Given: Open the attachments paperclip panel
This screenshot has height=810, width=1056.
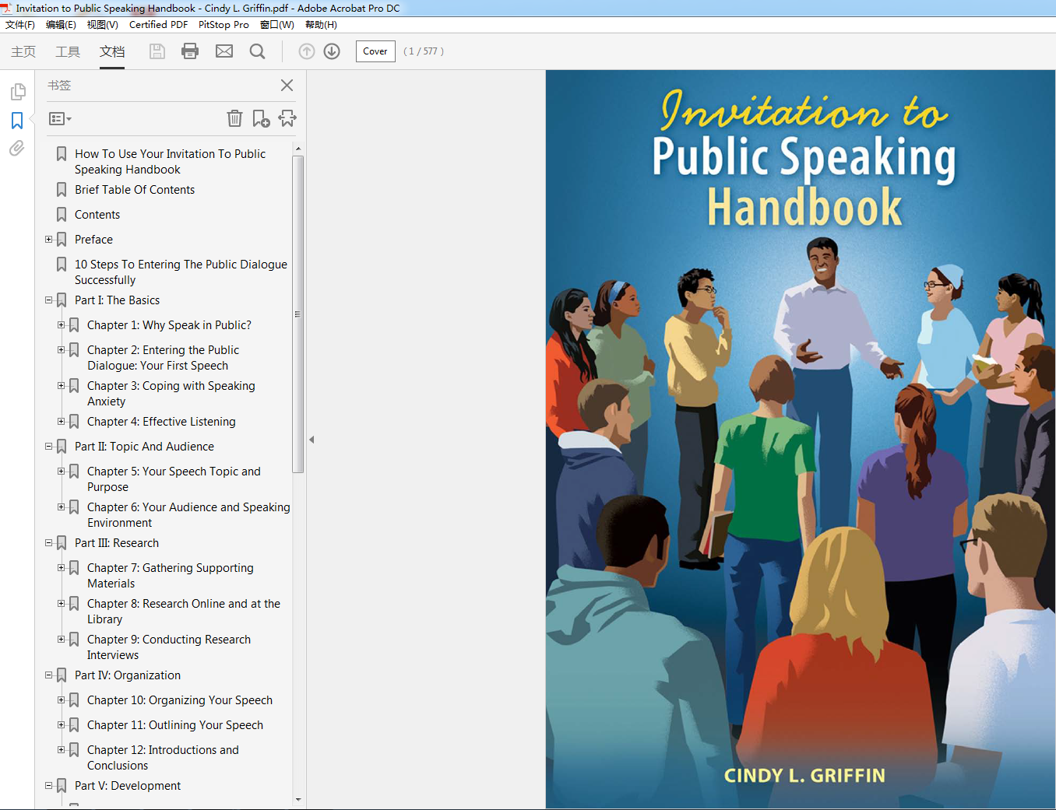Looking at the screenshot, I should (x=17, y=148).
